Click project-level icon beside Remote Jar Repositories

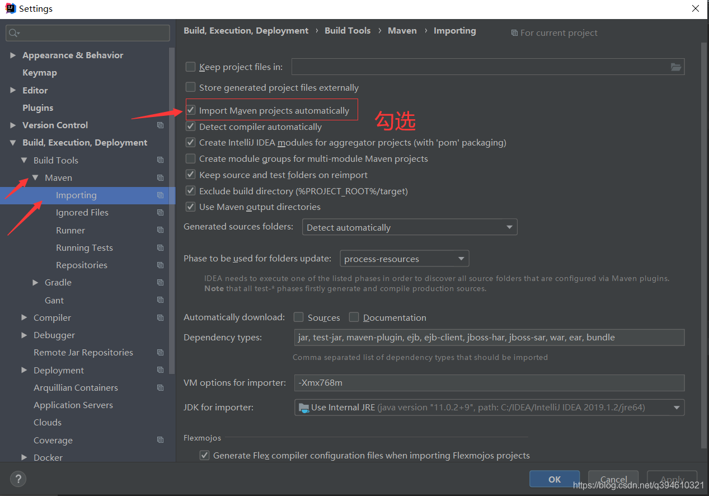pyautogui.click(x=161, y=353)
